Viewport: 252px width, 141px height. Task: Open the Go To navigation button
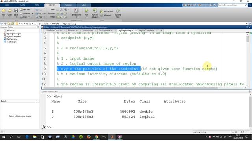coord(40,13)
